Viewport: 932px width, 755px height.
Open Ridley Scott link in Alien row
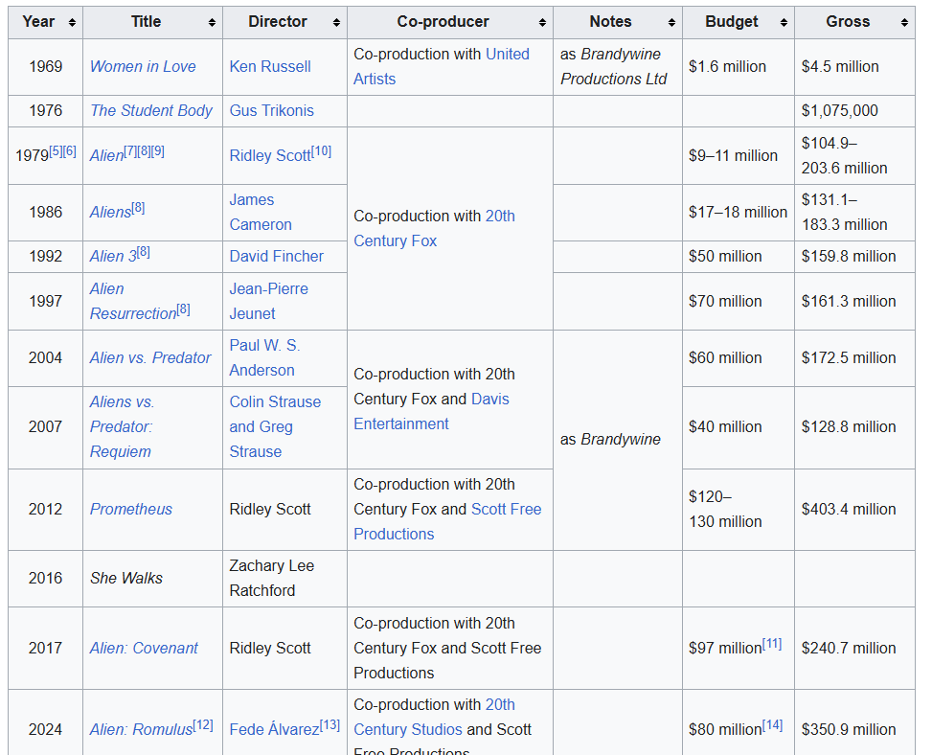pyautogui.click(x=270, y=156)
